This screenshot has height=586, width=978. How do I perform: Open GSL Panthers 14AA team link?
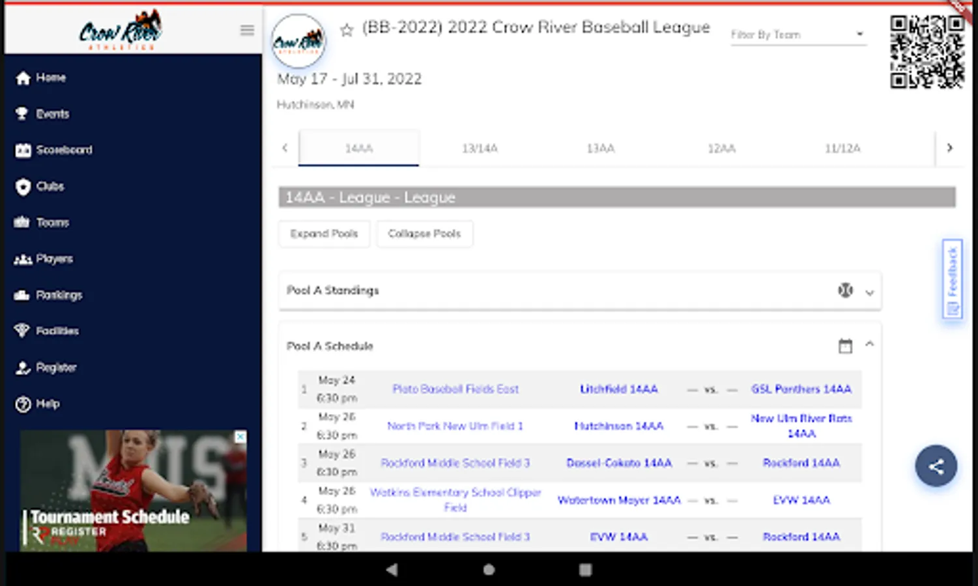(801, 389)
